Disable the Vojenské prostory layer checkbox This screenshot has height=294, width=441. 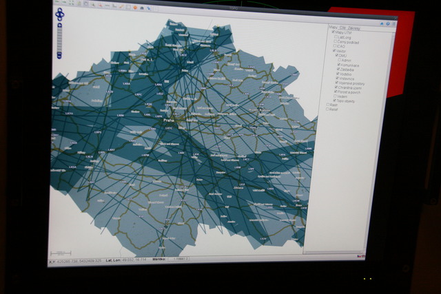tap(337, 83)
